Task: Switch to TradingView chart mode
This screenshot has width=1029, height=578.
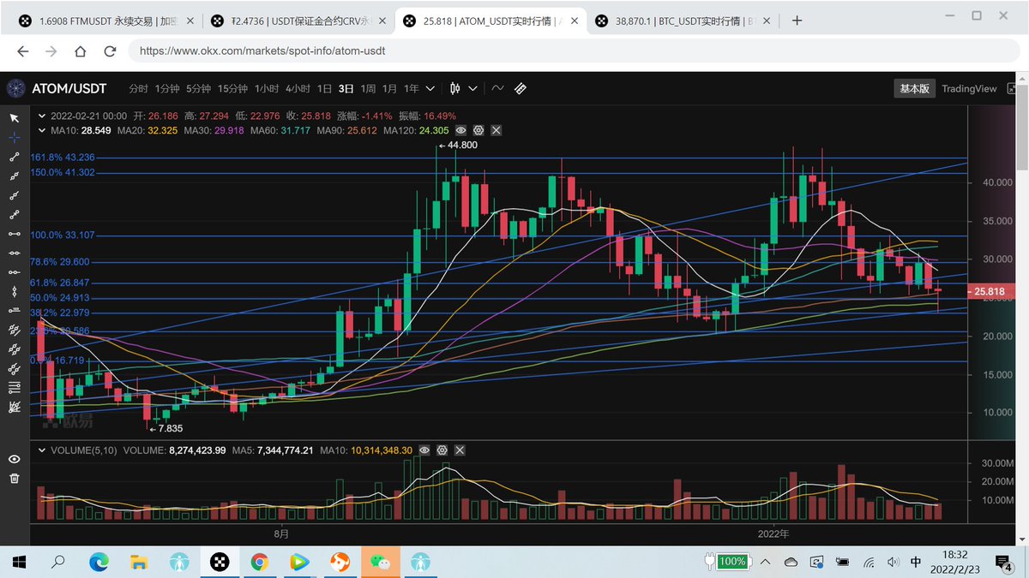Action: [969, 88]
